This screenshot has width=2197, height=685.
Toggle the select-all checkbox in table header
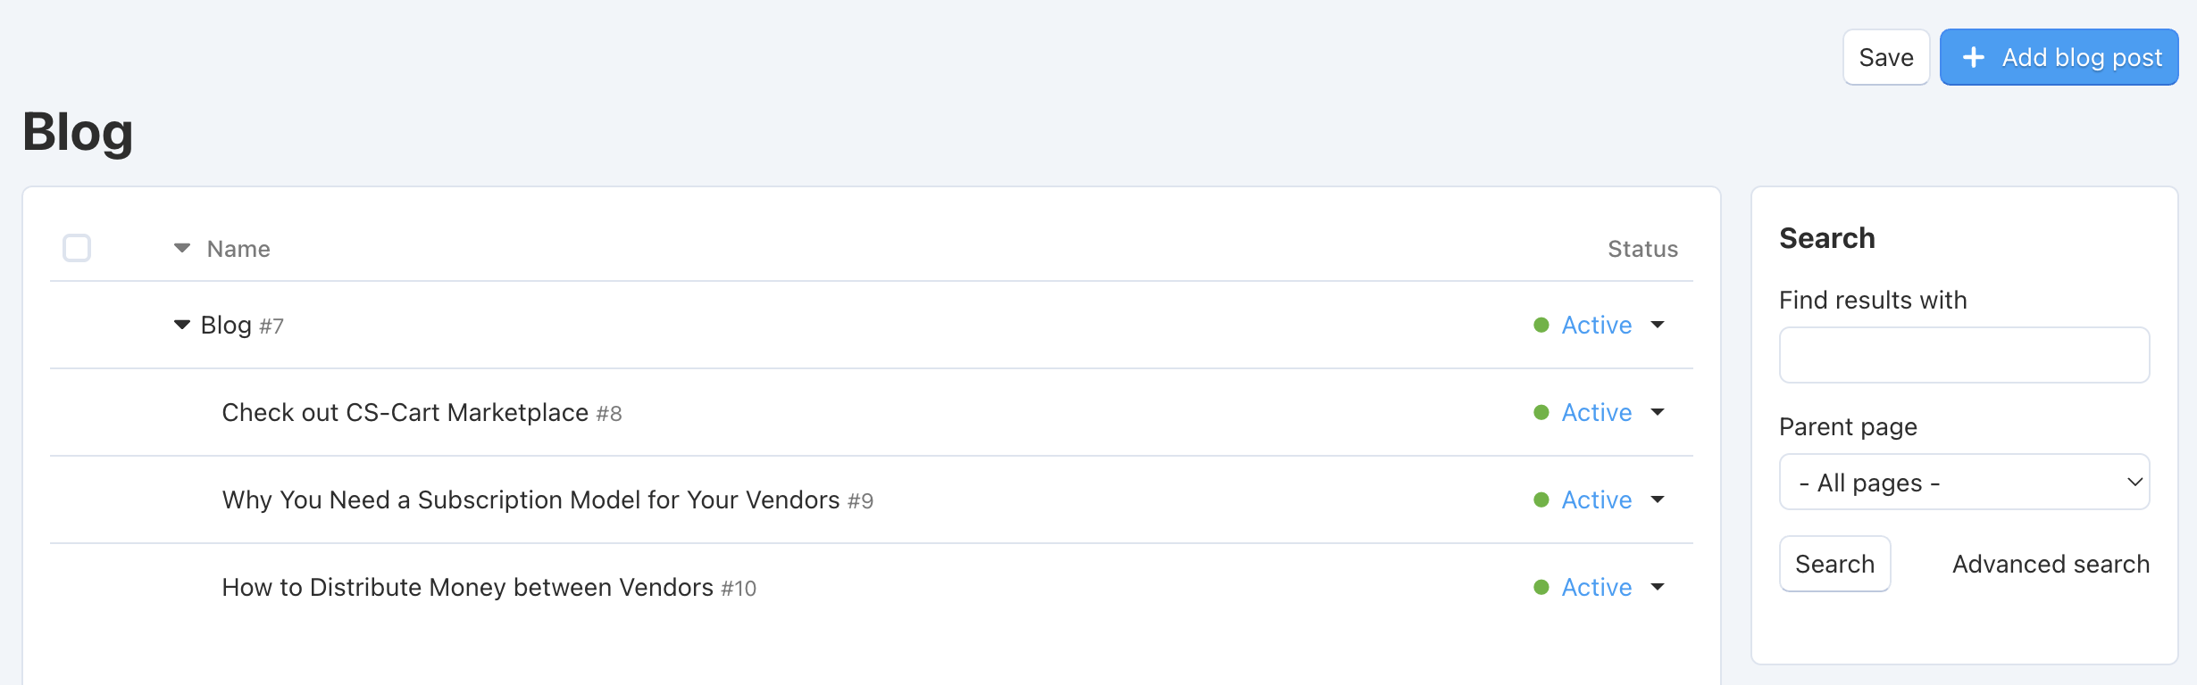point(77,248)
